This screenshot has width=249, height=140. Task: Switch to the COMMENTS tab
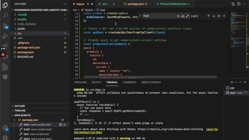pyautogui.click(x=130, y=82)
